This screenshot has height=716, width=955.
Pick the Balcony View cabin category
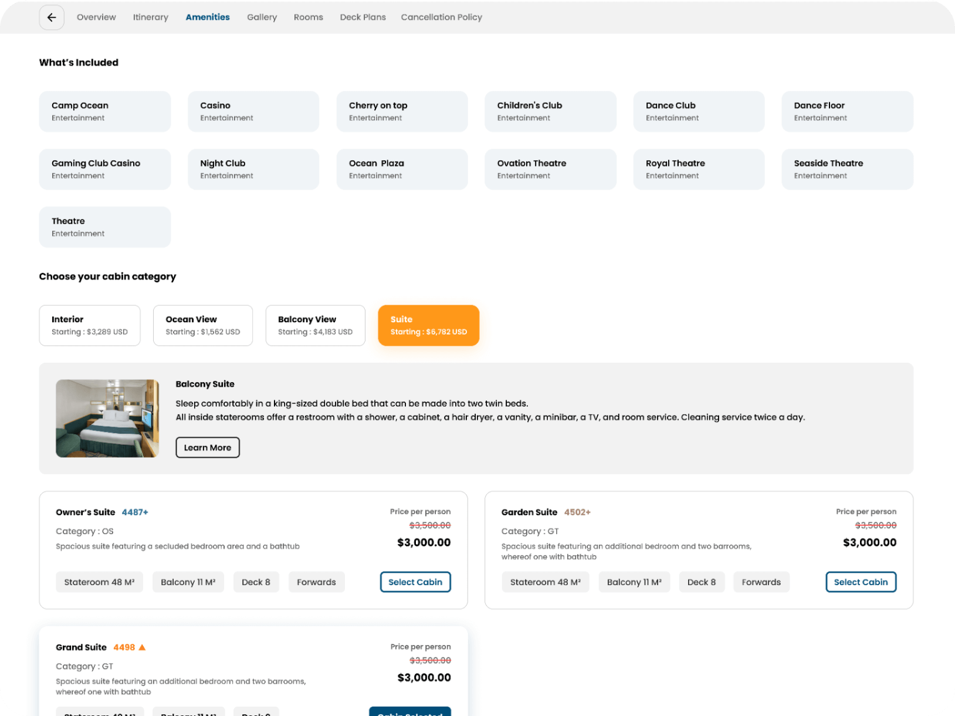pos(315,325)
